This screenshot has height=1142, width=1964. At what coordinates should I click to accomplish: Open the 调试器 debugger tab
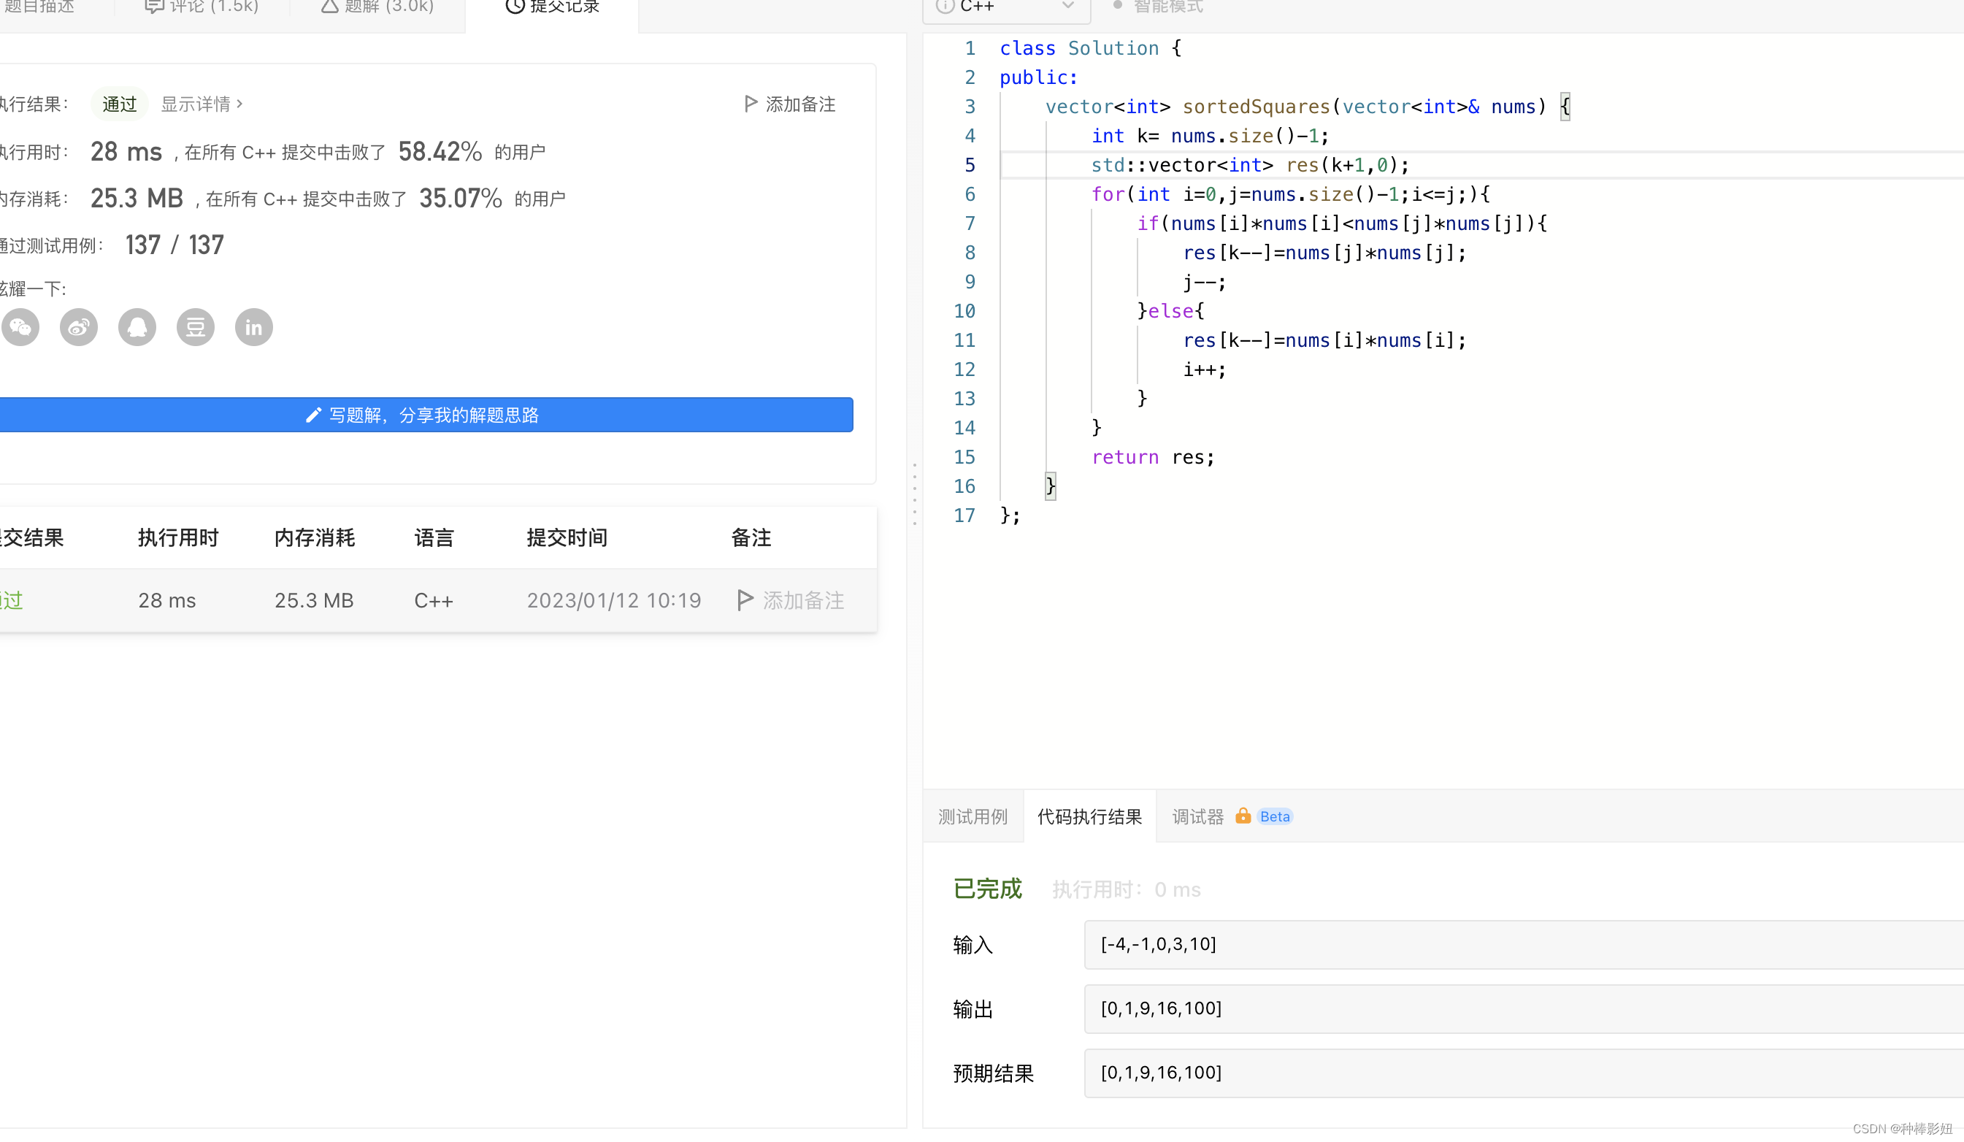click(1198, 816)
